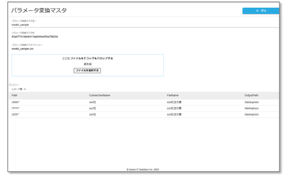This screenshot has height=177, width=288.
Task: Select the /XXX/* path cell
Action: (x=16, y=102)
